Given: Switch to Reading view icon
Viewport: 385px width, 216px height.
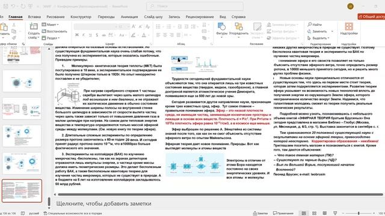Looking at the screenshot, I should pos(325,213).
